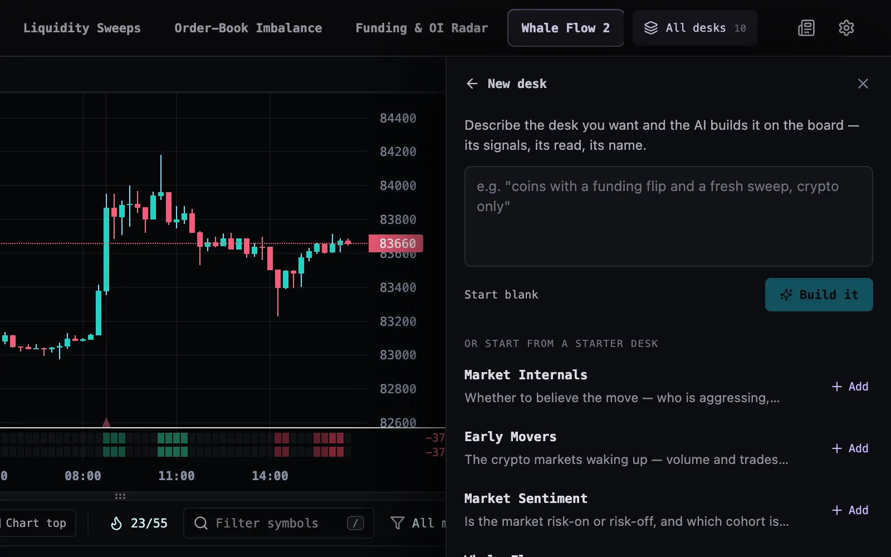Click the 08:00 time axis label

[83, 476]
